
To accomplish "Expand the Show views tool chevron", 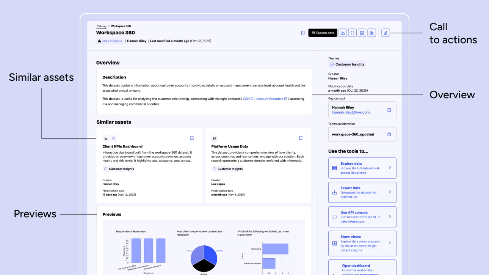I will coord(390,243).
